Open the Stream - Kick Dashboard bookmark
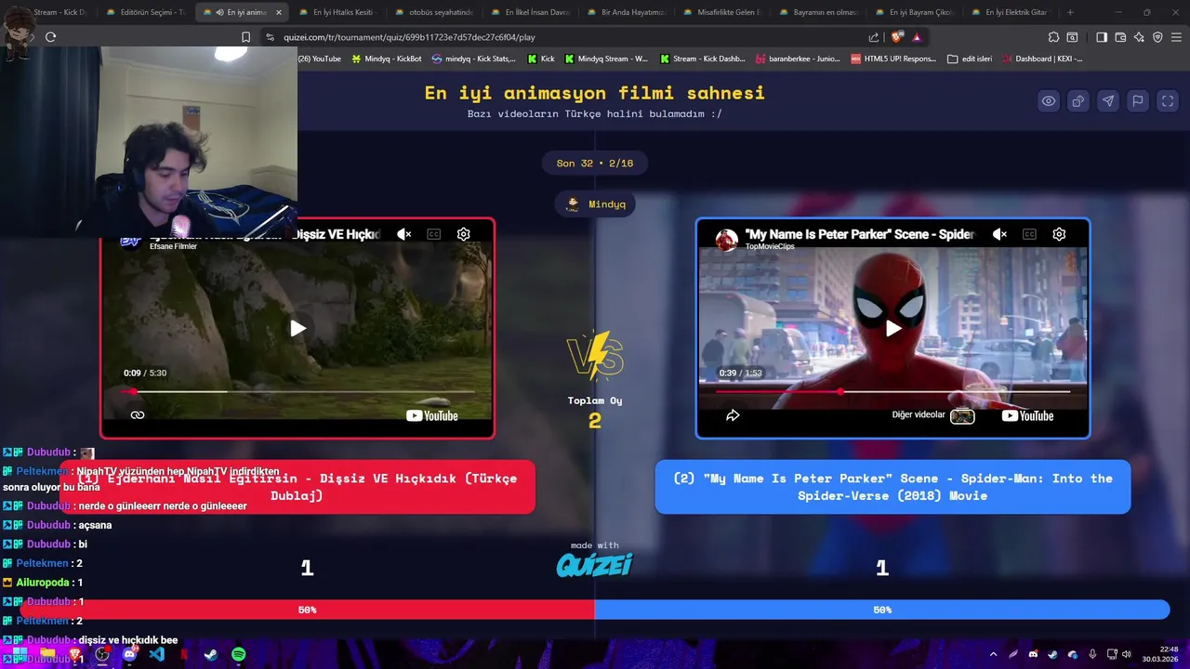Image resolution: width=1190 pixels, height=669 pixels. (x=703, y=59)
